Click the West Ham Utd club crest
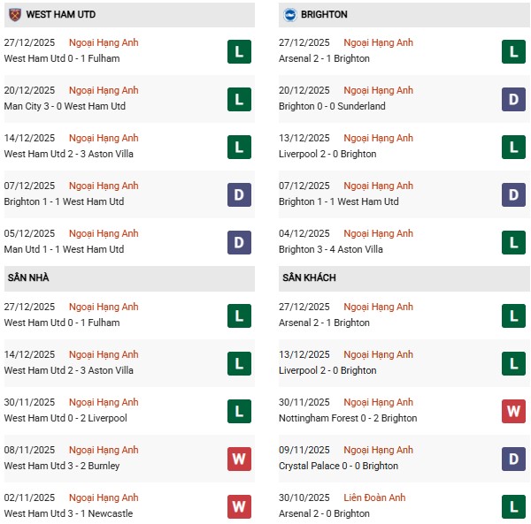The image size is (531, 524). 14,14
